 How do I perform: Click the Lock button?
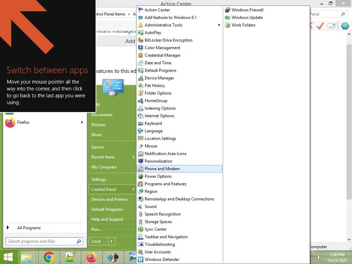(99, 241)
